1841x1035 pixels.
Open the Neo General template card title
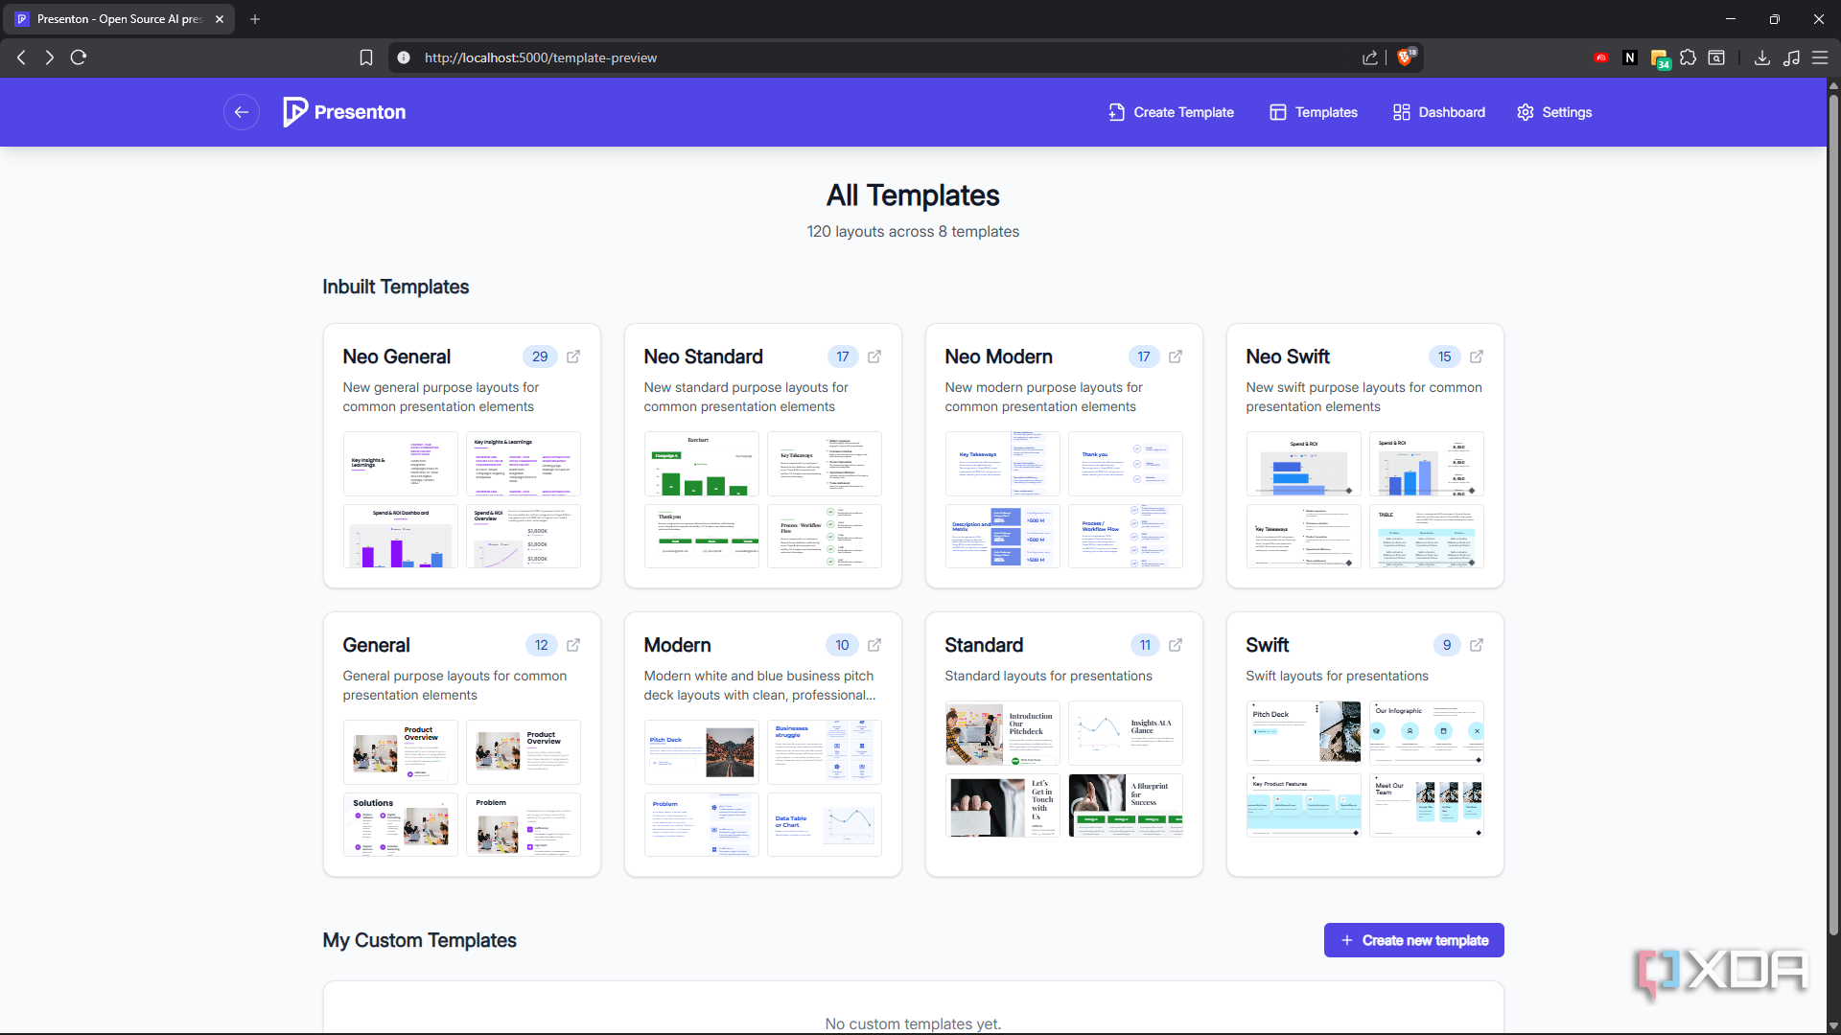(397, 356)
